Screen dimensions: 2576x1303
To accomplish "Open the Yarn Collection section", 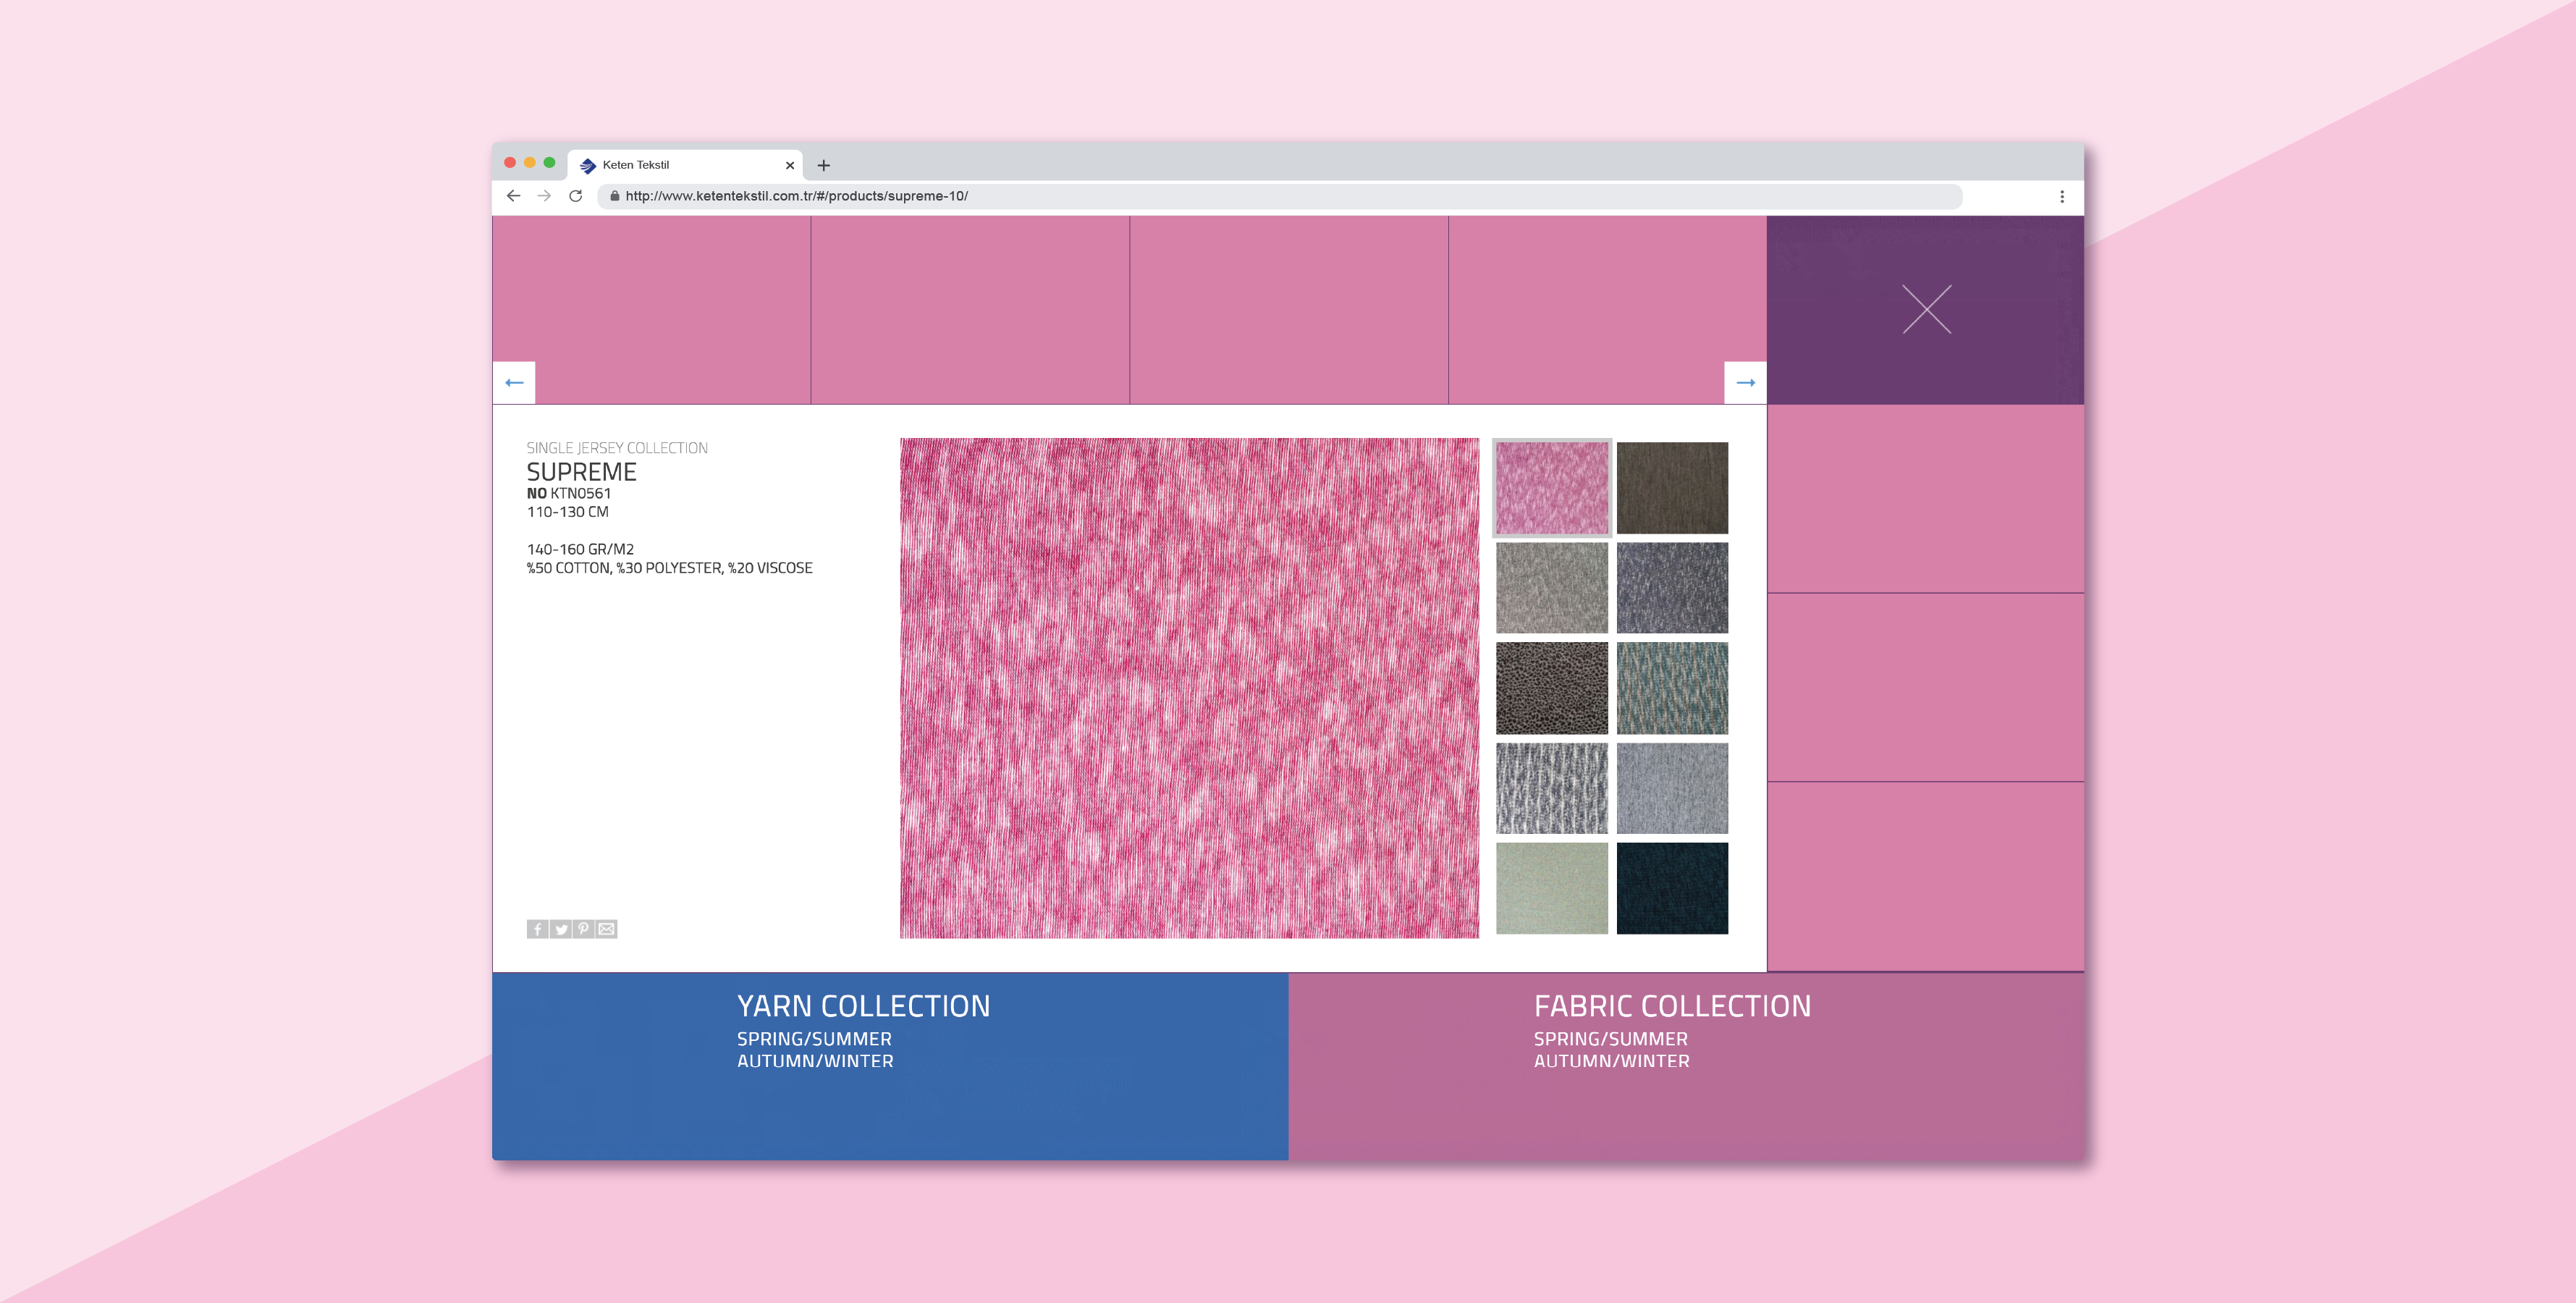I will click(864, 1006).
